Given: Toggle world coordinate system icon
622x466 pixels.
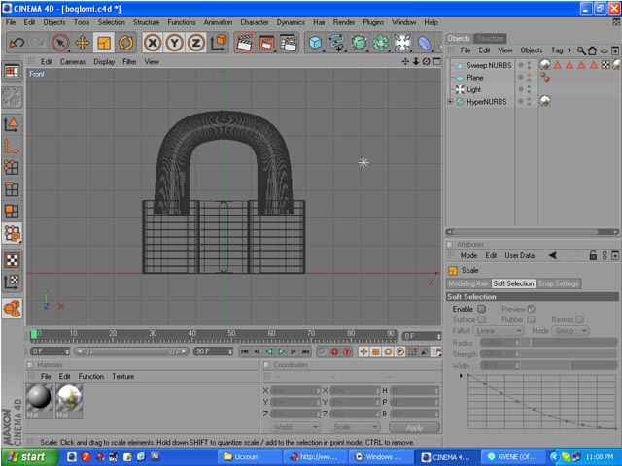Looking at the screenshot, I should tap(218, 43).
